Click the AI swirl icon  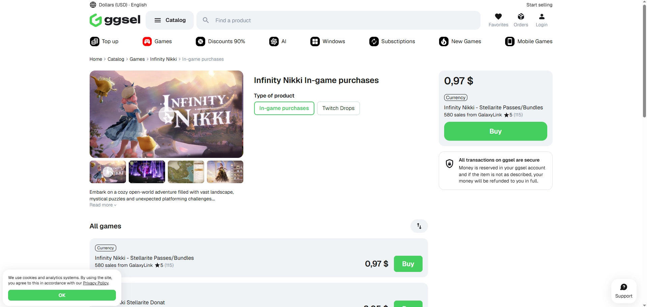click(x=274, y=41)
